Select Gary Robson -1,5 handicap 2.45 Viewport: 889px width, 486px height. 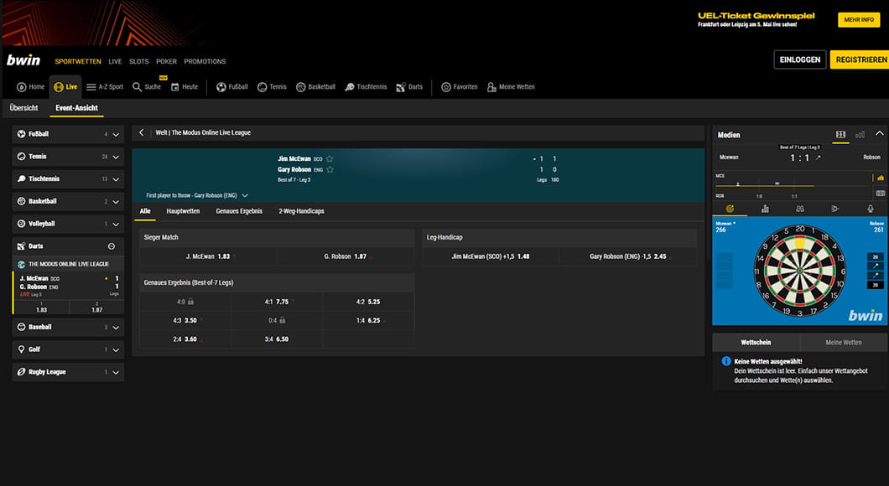[x=628, y=256]
